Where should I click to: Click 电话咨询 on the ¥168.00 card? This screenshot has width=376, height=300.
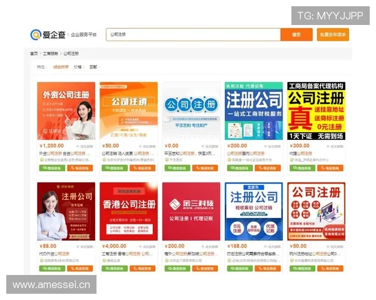pos(268,269)
